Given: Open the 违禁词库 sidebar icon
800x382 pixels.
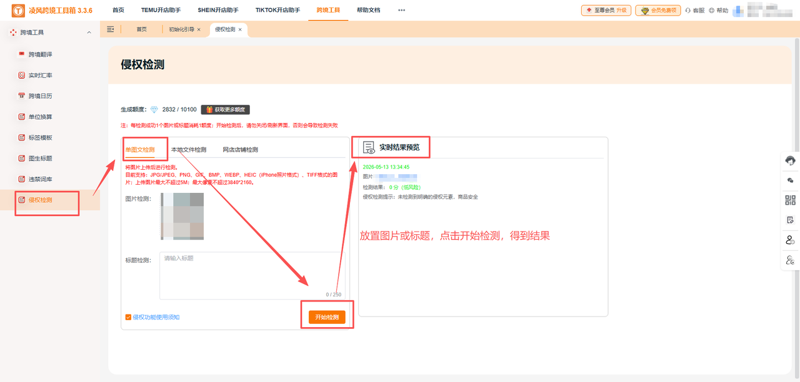Looking at the screenshot, I should click(21, 179).
